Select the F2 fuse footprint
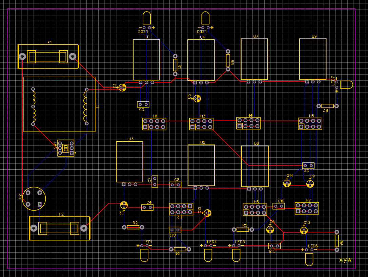The width and height of the screenshot is (368, 277). click(x=59, y=228)
